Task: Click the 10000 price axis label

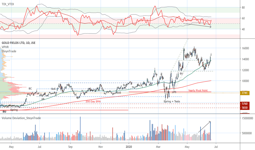Action: pos(245,81)
